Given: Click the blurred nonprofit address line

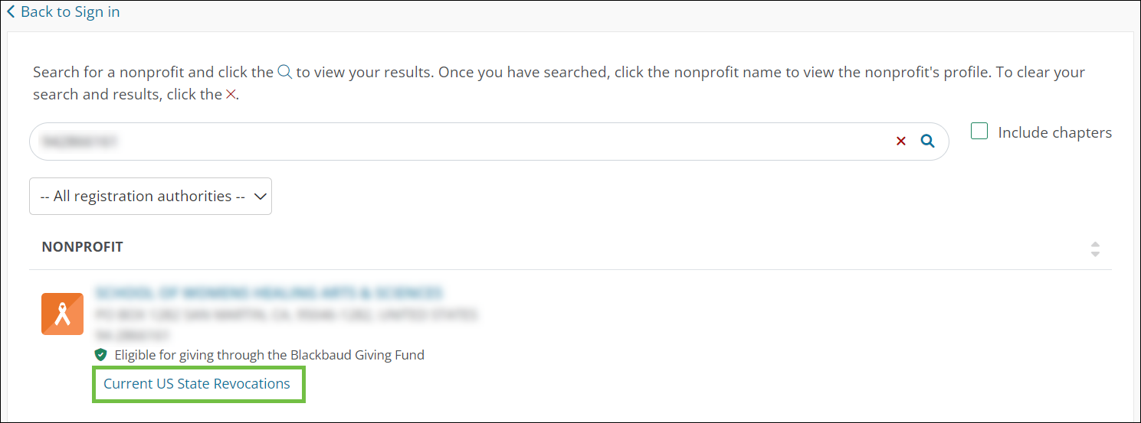Looking at the screenshot, I should pos(285,314).
